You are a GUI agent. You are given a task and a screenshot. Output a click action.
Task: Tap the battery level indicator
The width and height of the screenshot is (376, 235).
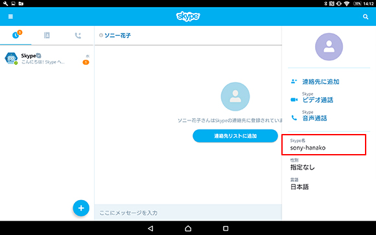tap(357, 4)
